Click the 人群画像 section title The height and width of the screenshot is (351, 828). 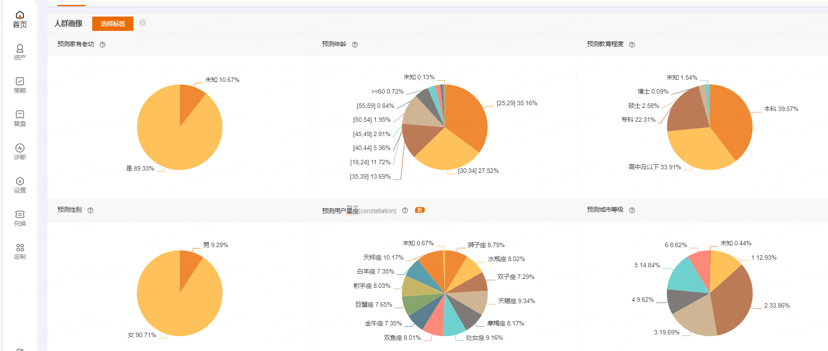69,23
